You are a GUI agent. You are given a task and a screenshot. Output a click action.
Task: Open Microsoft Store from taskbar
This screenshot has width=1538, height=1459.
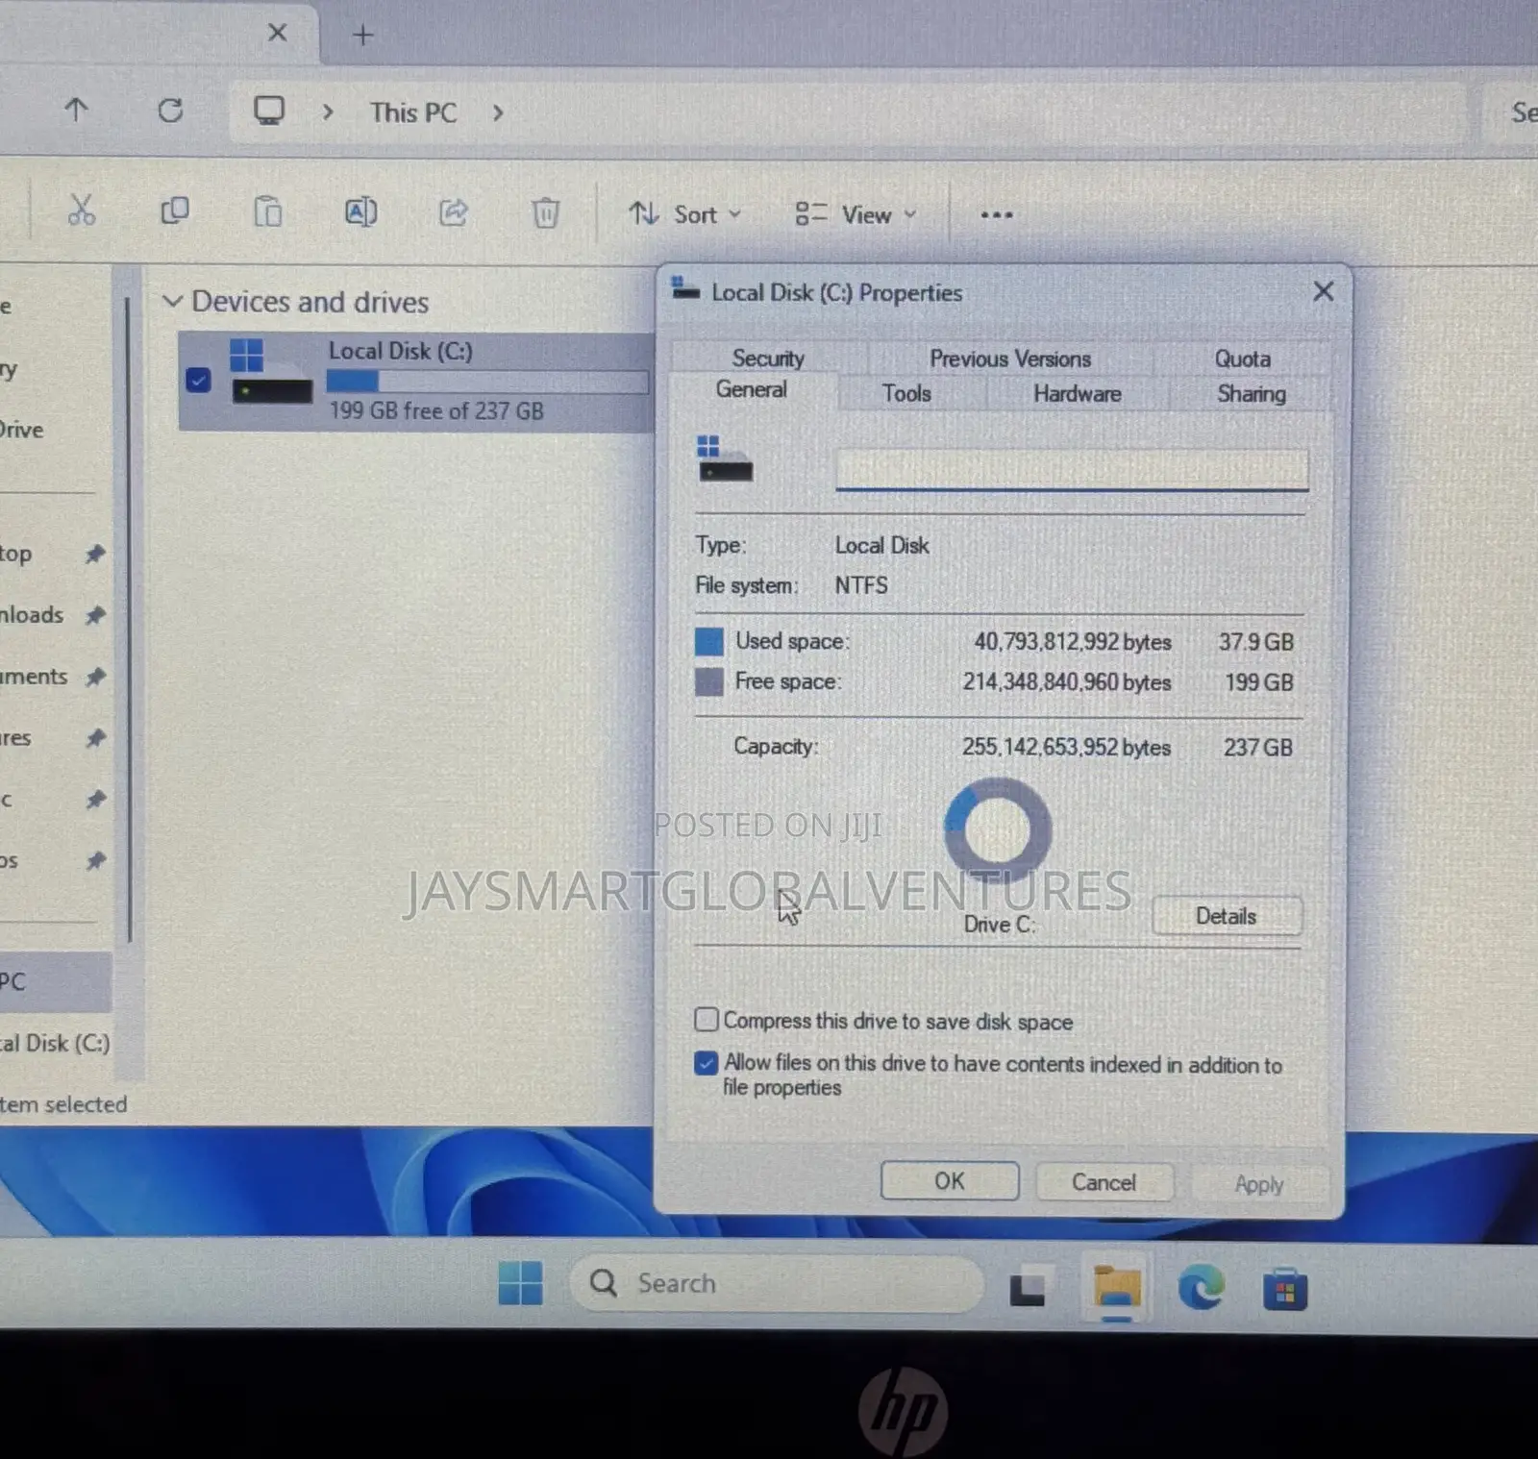coord(1285,1290)
